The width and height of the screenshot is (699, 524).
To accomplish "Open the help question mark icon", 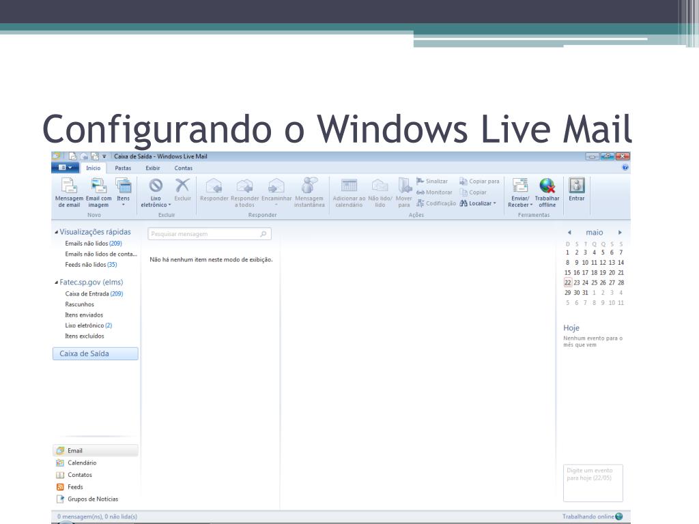I will (625, 168).
